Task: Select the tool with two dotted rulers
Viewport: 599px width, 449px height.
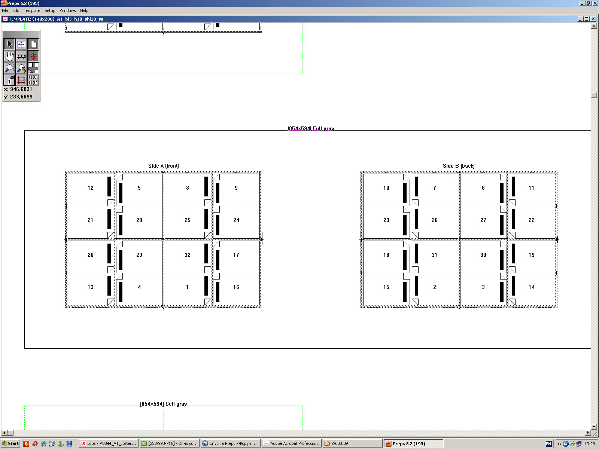Action: [x=21, y=56]
